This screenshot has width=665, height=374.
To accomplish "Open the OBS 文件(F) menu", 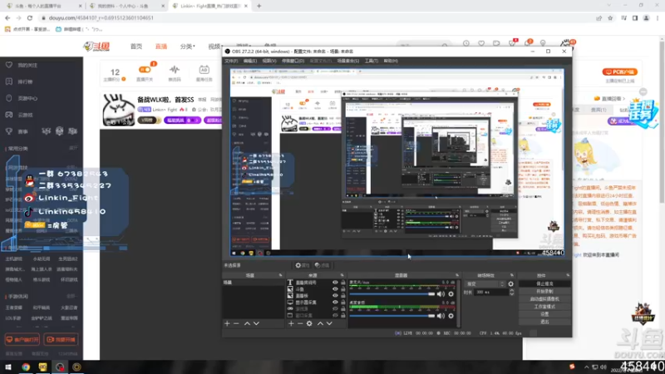I will tap(231, 61).
